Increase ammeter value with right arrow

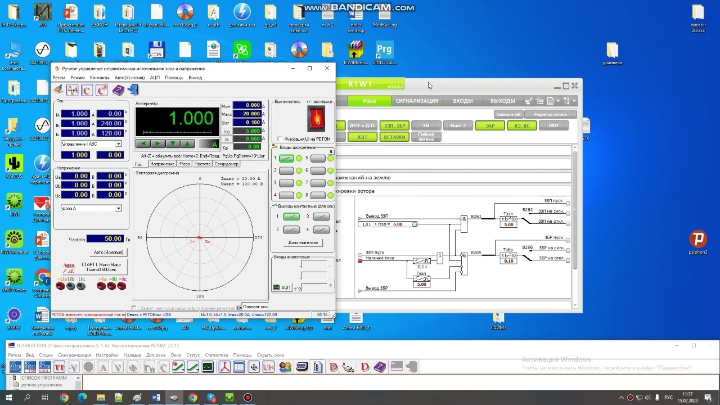(x=159, y=144)
